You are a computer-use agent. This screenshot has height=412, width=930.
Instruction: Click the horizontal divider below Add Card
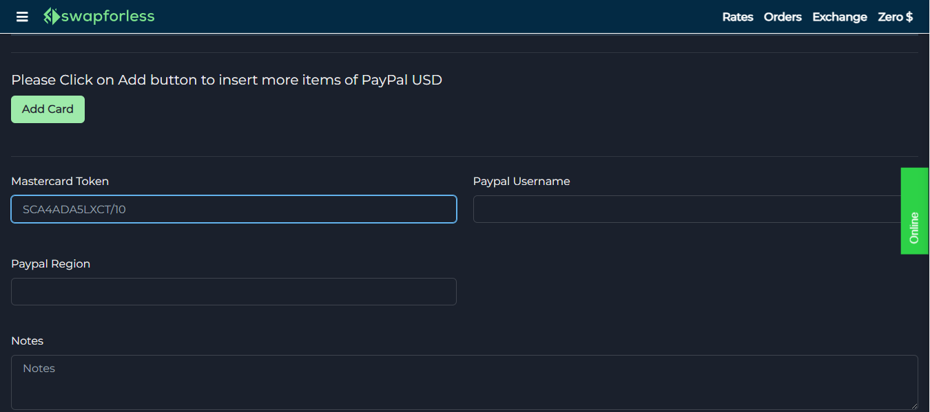click(464, 156)
